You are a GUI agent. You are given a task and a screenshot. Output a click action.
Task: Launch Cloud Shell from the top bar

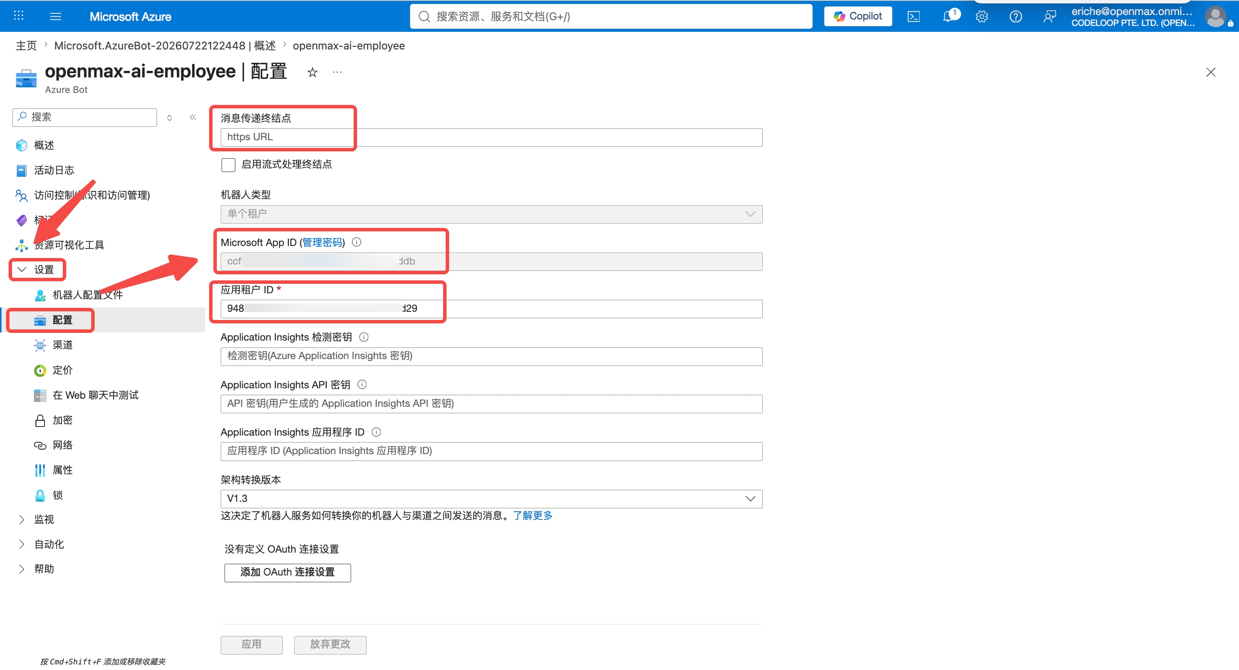(913, 17)
